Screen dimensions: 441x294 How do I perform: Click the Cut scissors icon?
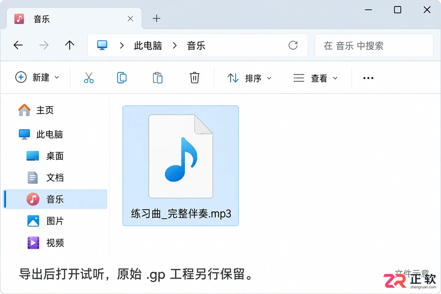(x=89, y=78)
